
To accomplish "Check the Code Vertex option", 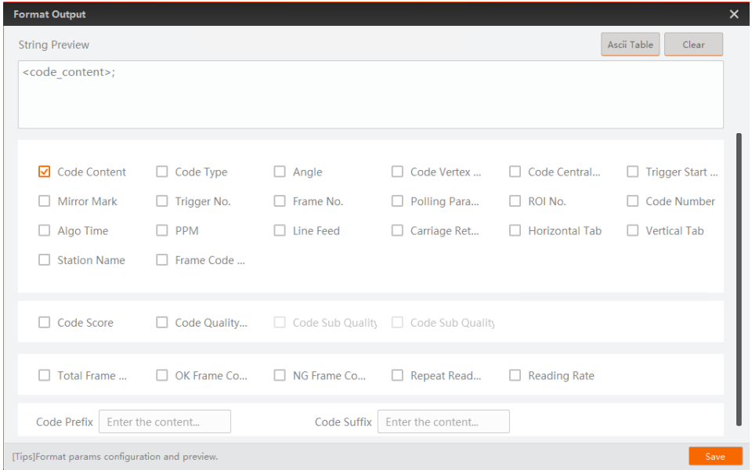I will (397, 172).
